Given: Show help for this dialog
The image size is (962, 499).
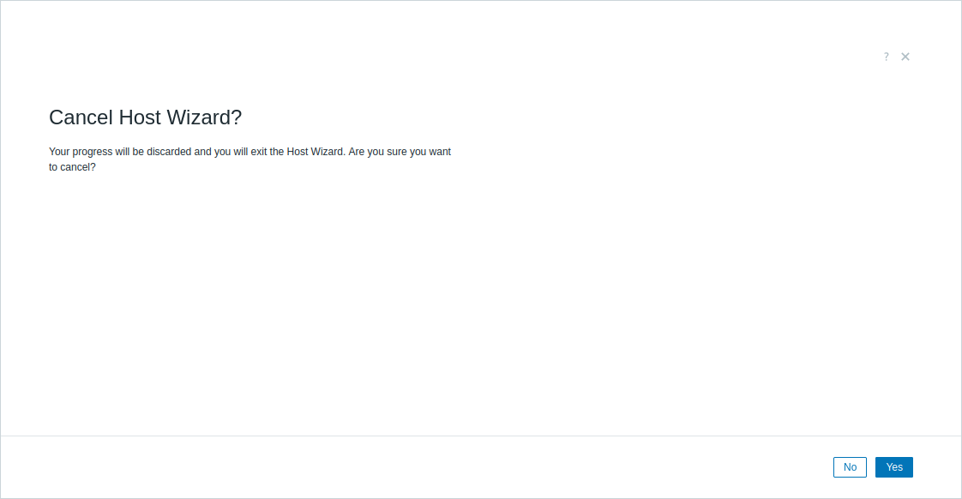Looking at the screenshot, I should pos(887,57).
